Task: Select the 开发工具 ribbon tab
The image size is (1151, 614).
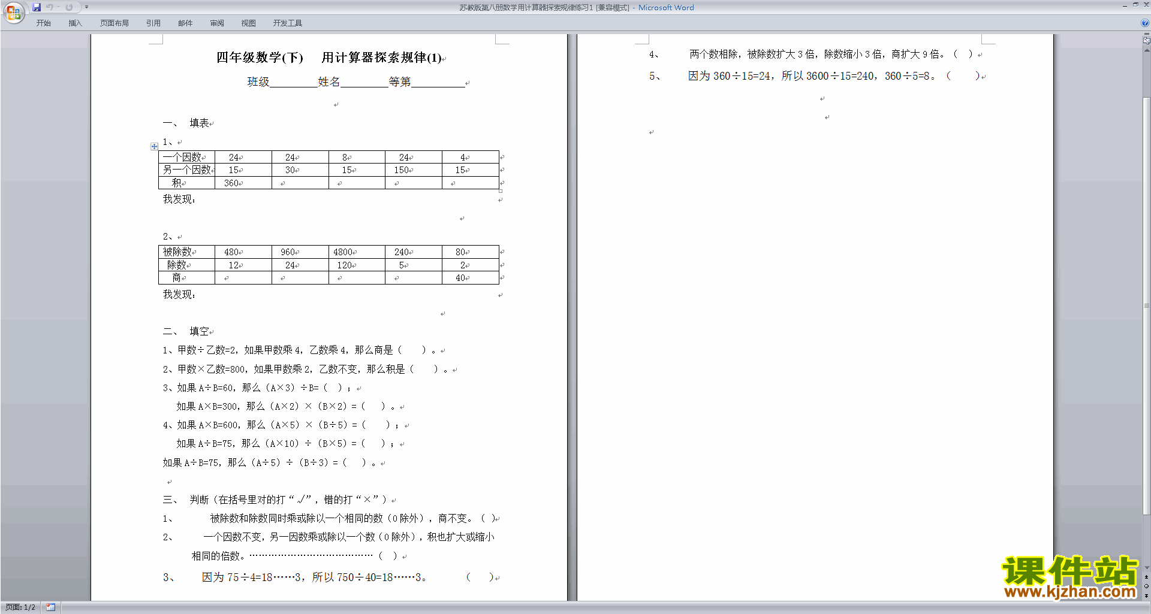Action: point(288,23)
